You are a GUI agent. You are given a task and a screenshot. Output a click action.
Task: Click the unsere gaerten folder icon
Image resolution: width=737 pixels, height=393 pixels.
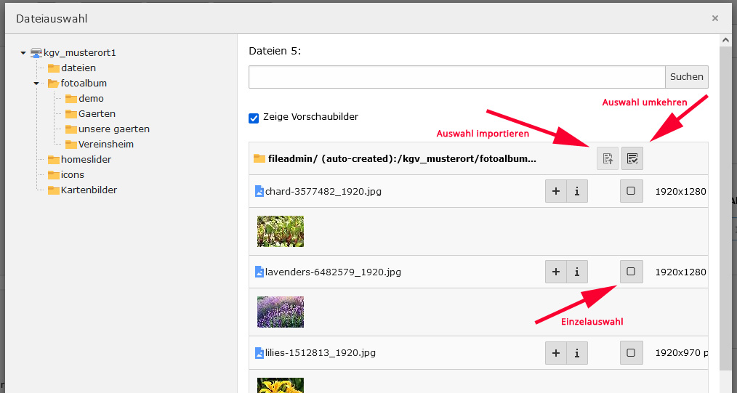click(x=71, y=129)
